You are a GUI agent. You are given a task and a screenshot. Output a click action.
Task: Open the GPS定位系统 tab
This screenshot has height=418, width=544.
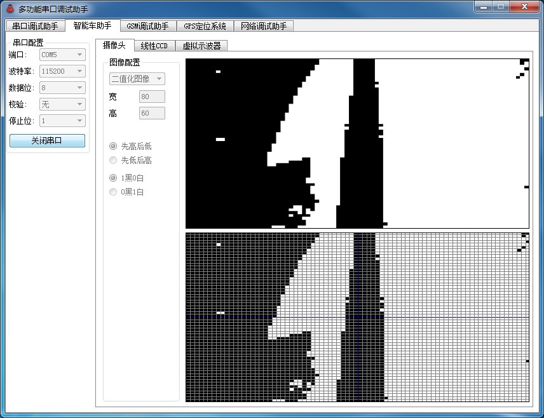coord(205,26)
